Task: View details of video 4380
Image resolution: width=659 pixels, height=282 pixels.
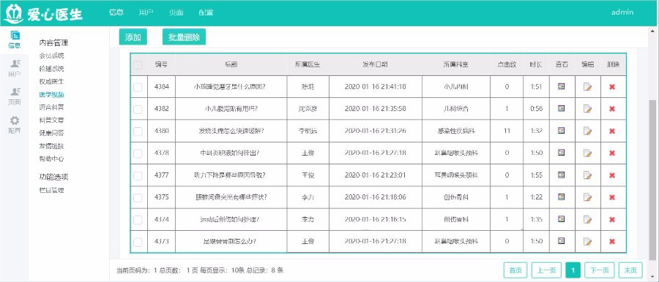Action: [561, 131]
